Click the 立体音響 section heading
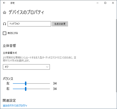The height and width of the screenshot is (109, 117). 9,46
